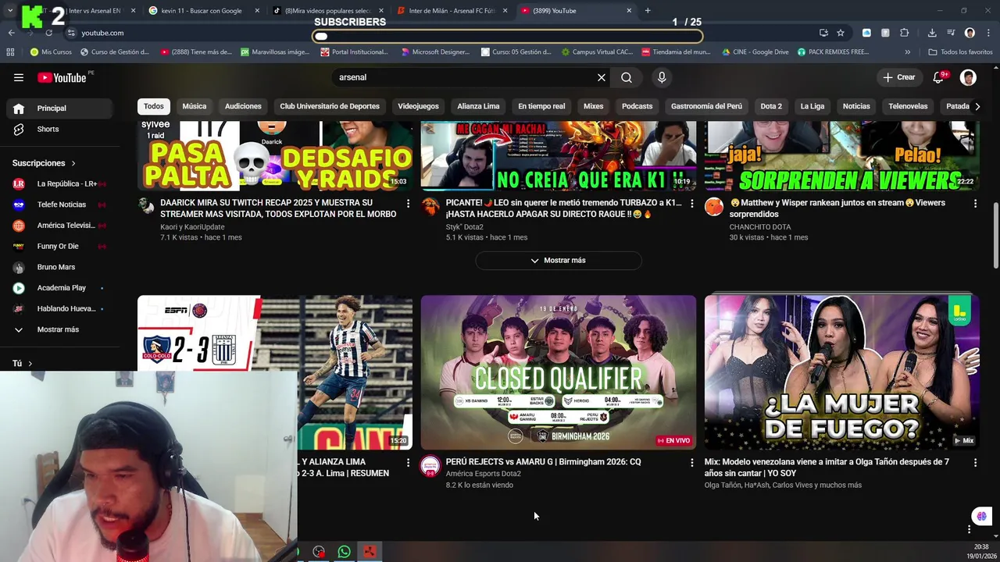Select the Música filter chip
1000x562 pixels.
click(195, 106)
